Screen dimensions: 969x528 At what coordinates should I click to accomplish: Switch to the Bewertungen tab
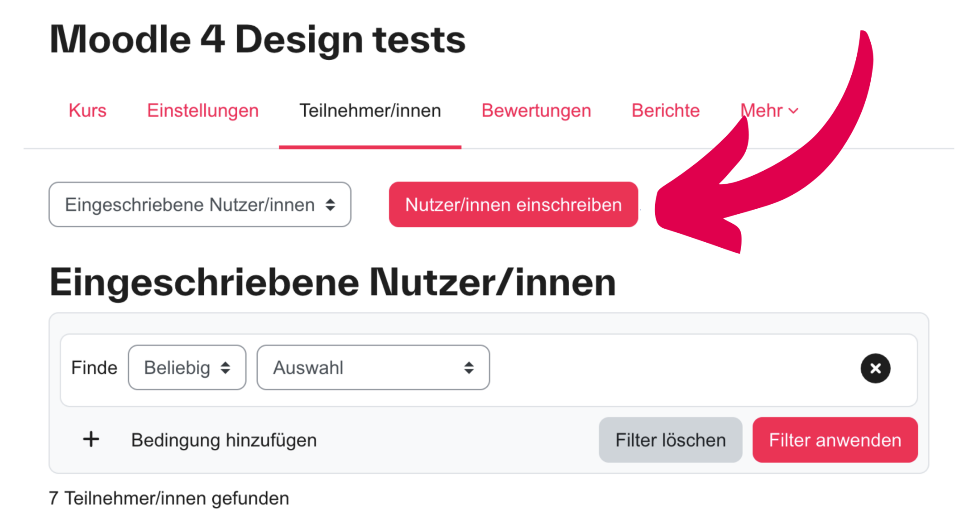536,110
